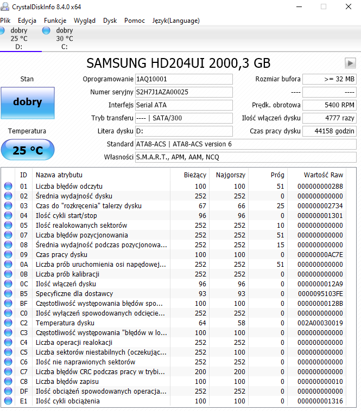The image size is (361, 411).
Task: Click the buffer size field >= 32 MB
Action: (330, 79)
